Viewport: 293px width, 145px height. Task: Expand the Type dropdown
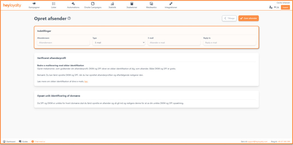pos(119,43)
